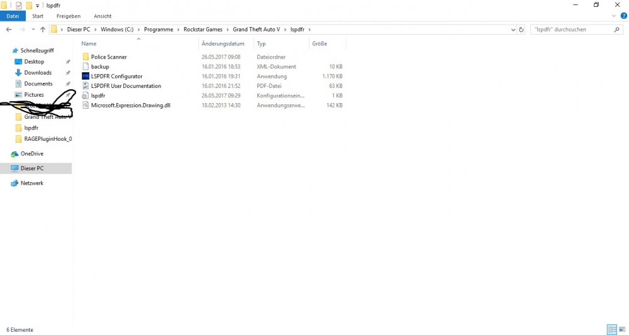The width and height of the screenshot is (629, 335).
Task: Open the Ansicht ribbon tab
Action: [103, 16]
